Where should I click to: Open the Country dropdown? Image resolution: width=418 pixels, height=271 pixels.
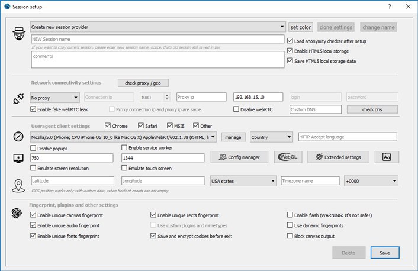click(x=271, y=137)
